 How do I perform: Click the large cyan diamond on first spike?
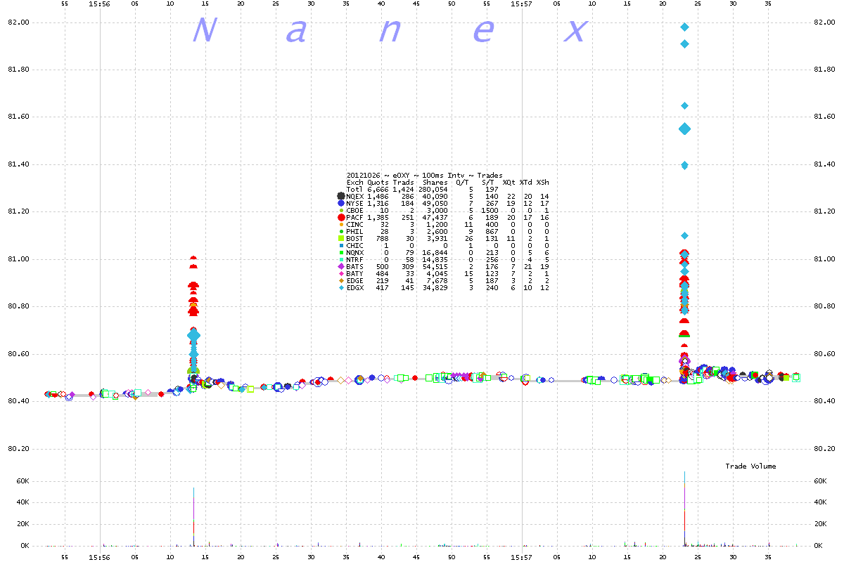point(193,336)
